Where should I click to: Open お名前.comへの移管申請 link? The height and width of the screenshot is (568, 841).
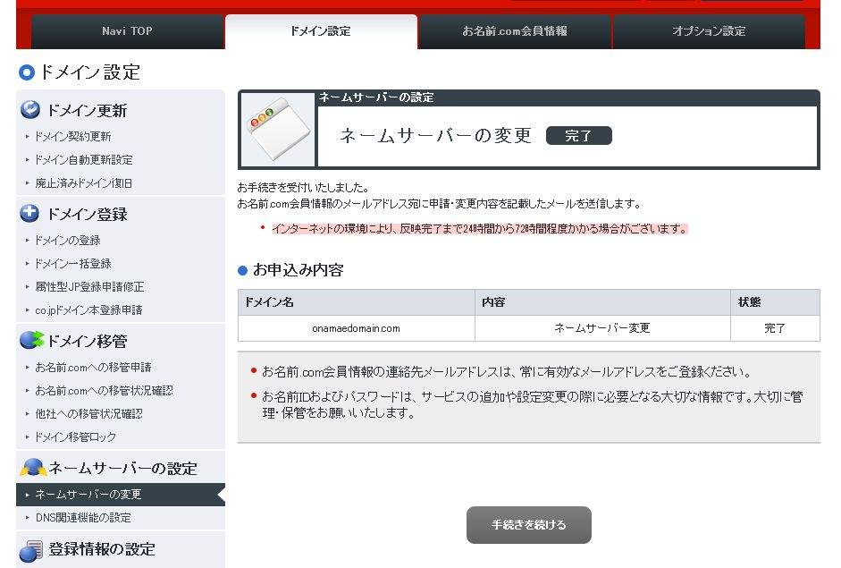[x=93, y=368]
